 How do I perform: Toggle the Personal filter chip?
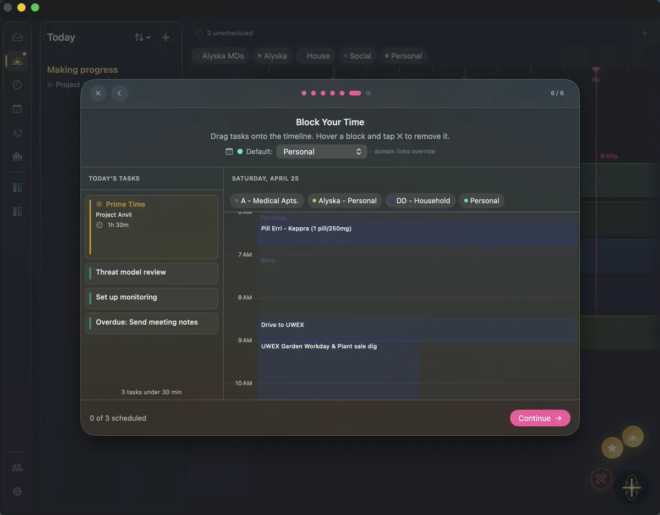(404, 56)
